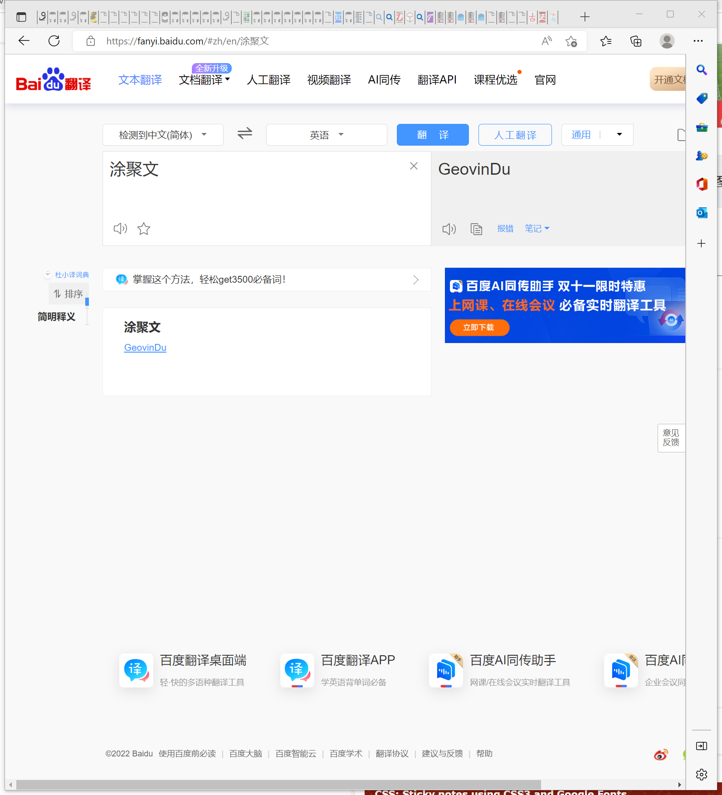Select the 文本翻译 tab
The height and width of the screenshot is (795, 722).
pos(140,80)
